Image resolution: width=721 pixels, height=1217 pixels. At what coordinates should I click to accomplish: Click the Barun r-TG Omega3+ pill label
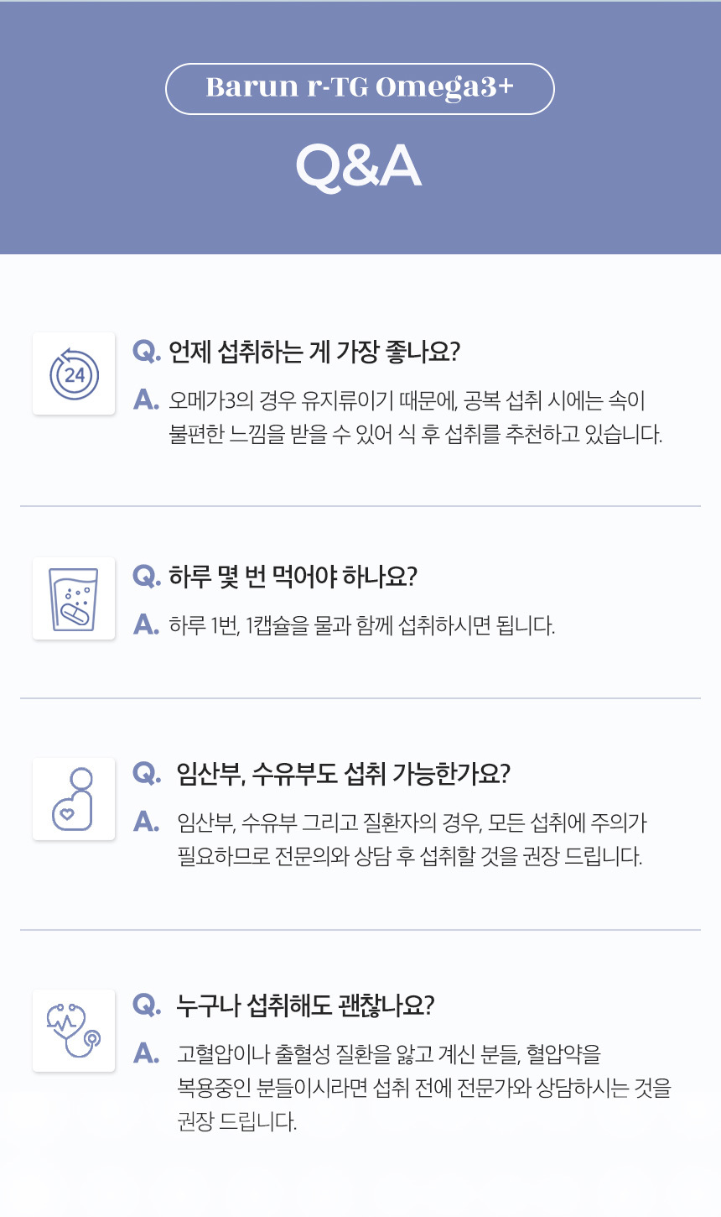[x=360, y=88]
